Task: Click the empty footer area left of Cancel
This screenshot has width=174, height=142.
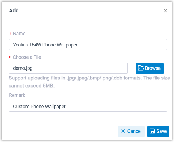Action: (59, 131)
